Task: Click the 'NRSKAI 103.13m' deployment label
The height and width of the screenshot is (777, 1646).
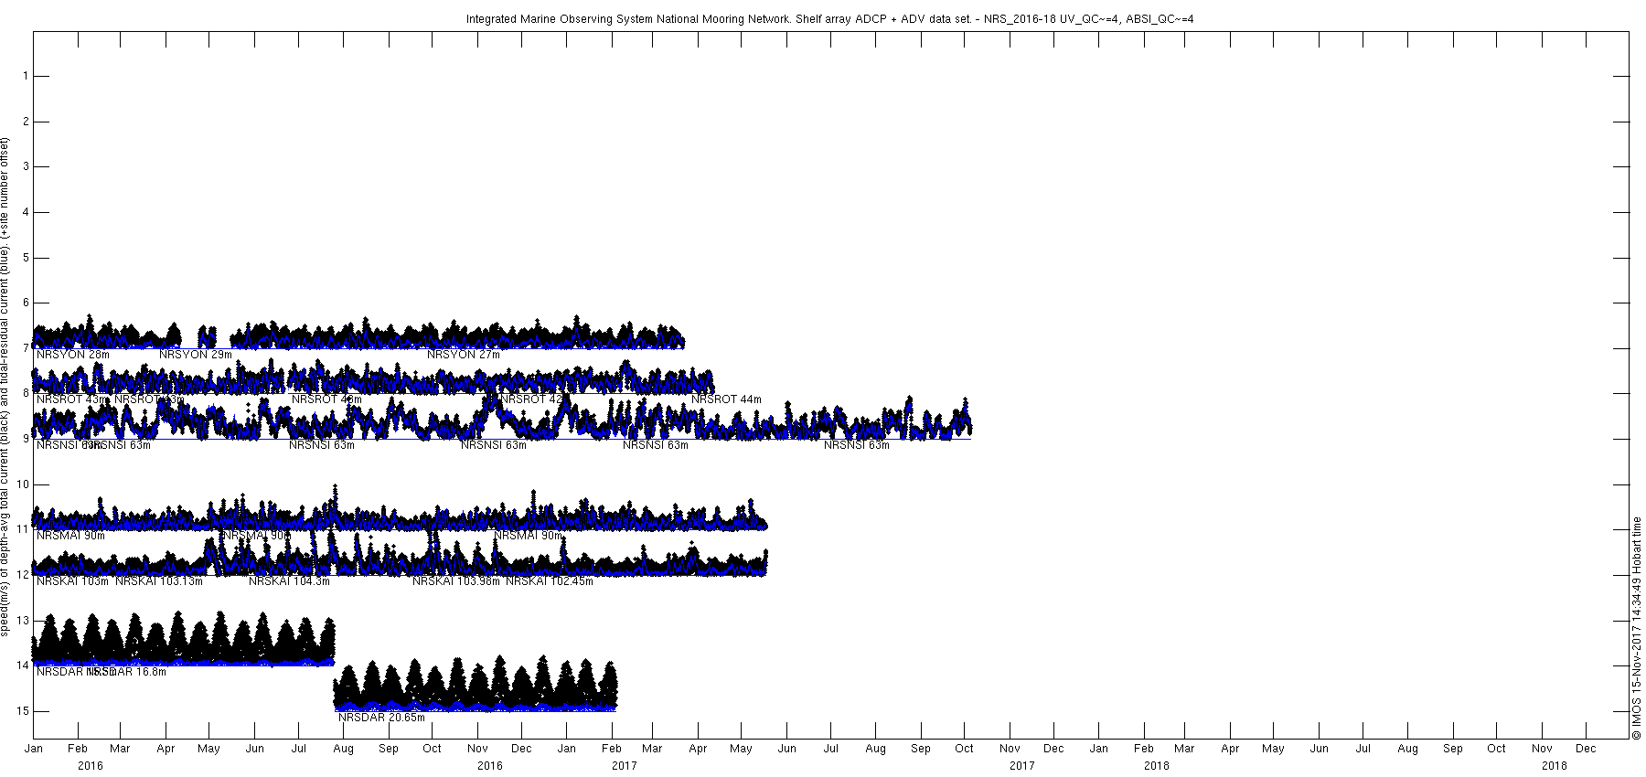Action: (x=159, y=581)
